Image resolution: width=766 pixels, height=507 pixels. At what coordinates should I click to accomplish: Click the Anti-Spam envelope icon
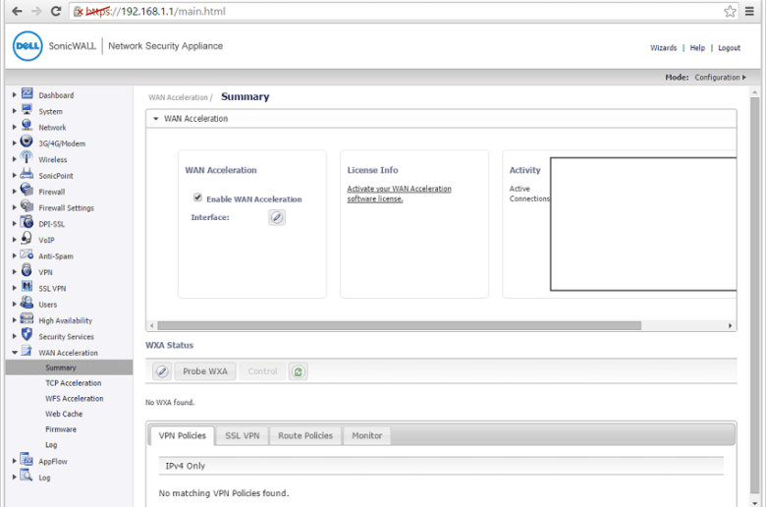click(x=27, y=254)
